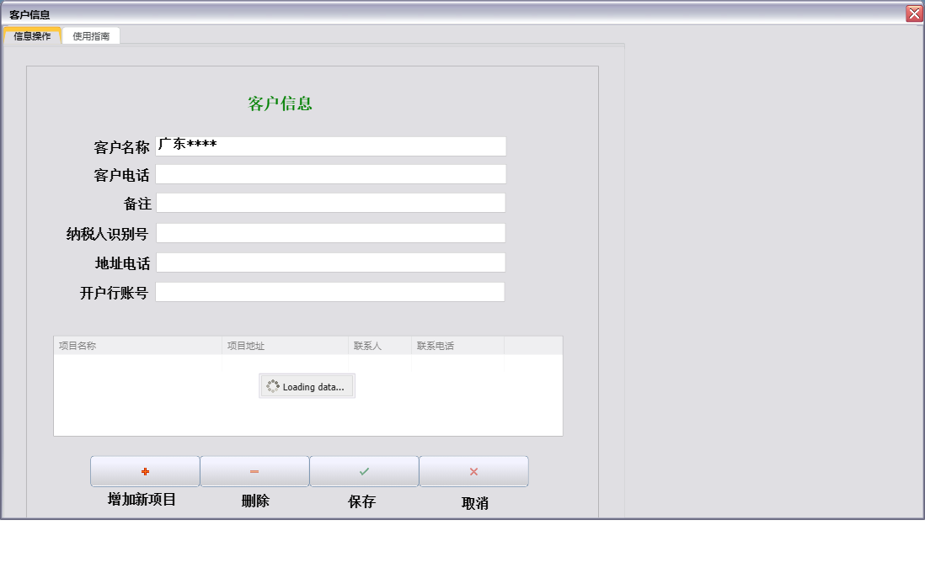
Task: Switch to the 使用指南 tab
Action: tap(91, 35)
